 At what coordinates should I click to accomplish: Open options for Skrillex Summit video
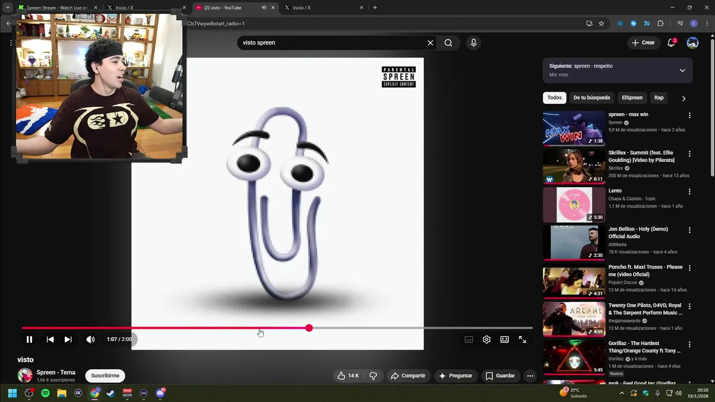coord(689,154)
